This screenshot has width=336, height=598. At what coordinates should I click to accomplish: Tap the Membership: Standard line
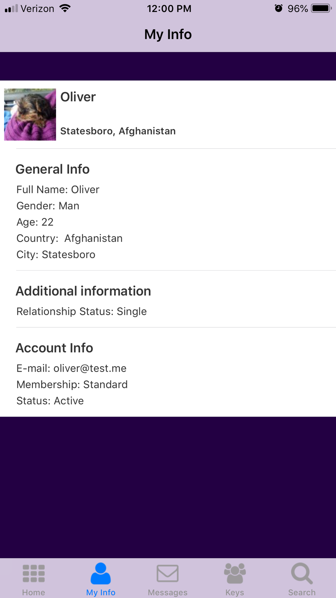tap(72, 384)
